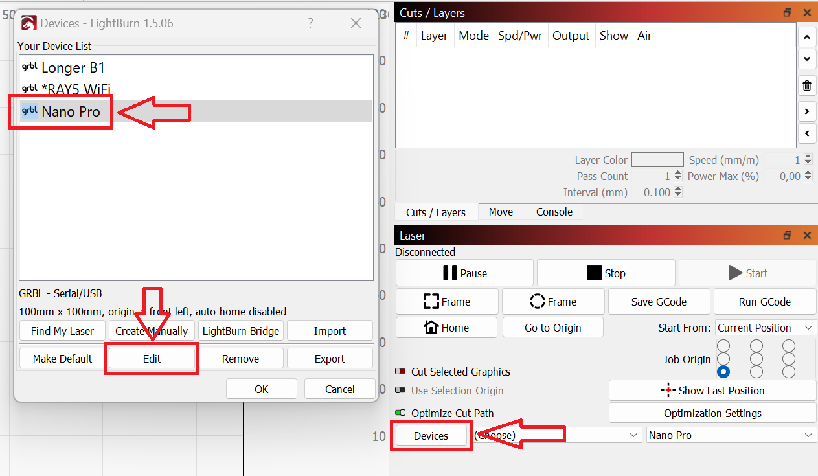818x476 pixels.
Task: Move layer up with the up arrow icon
Action: click(x=806, y=37)
